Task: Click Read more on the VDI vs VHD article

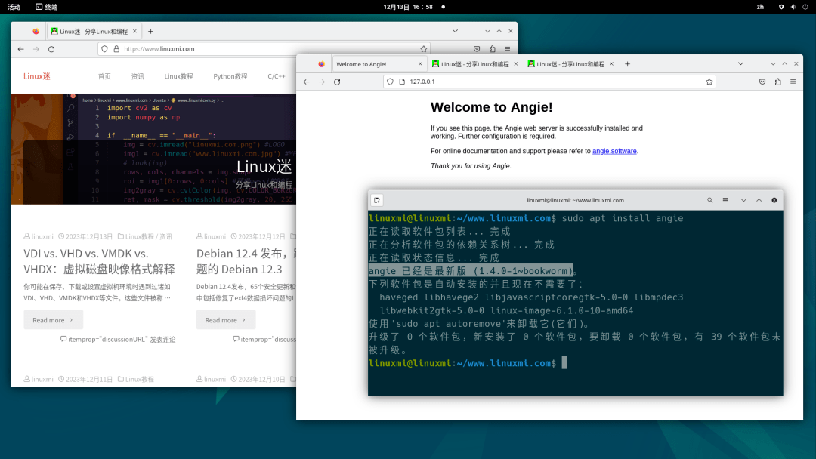Action: 53,319
